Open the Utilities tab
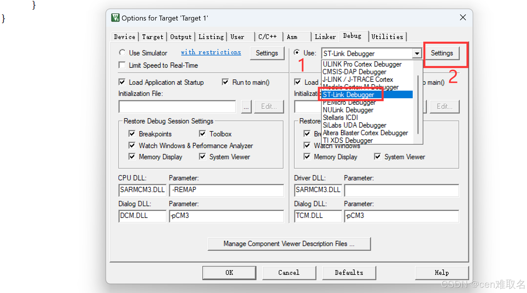Screen dimensions: 527x293 tap(387, 37)
